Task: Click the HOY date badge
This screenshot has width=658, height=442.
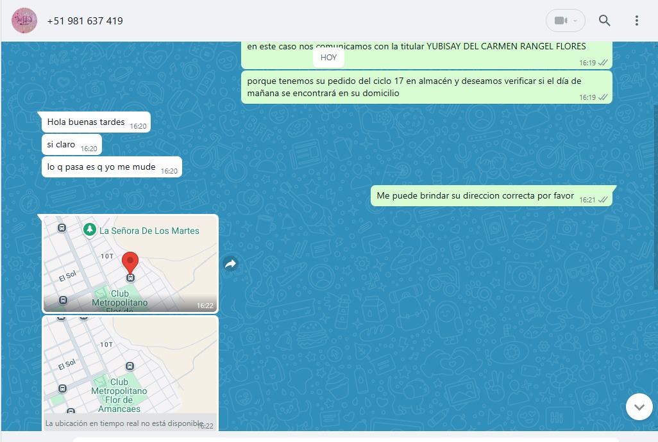Action: [328, 58]
